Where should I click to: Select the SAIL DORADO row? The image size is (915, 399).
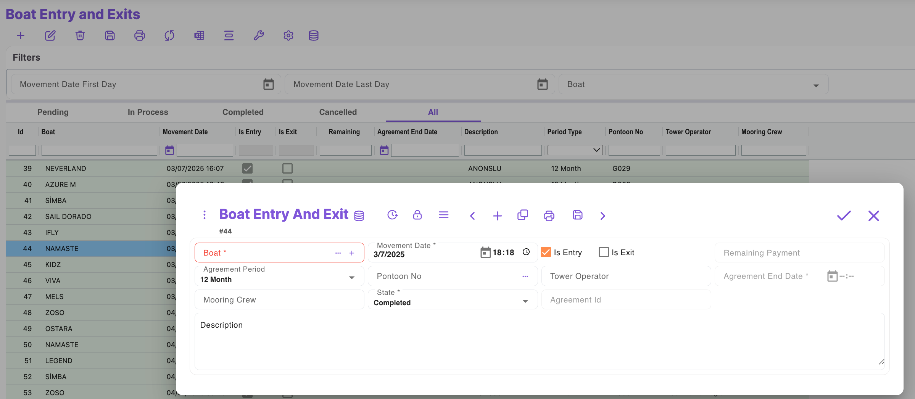[x=68, y=216]
